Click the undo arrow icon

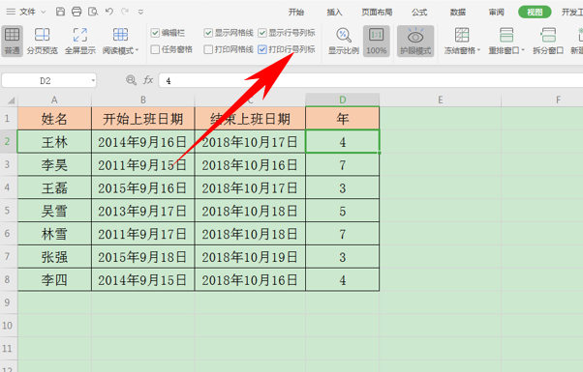pyautogui.click(x=108, y=12)
